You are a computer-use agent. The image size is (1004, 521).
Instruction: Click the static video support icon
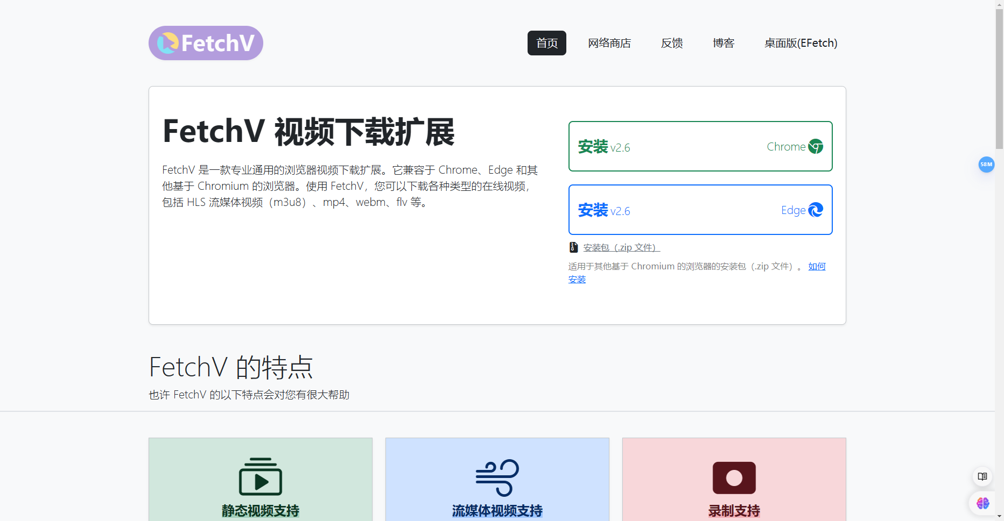point(261,476)
